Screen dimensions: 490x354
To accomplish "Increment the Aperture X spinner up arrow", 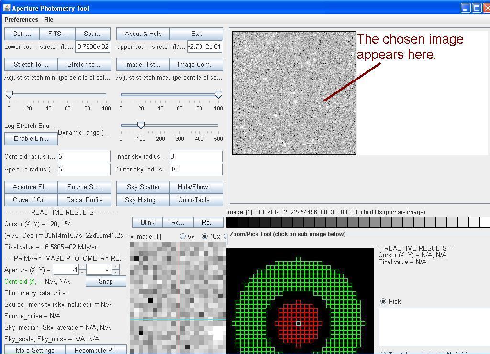I will pos(82,267).
